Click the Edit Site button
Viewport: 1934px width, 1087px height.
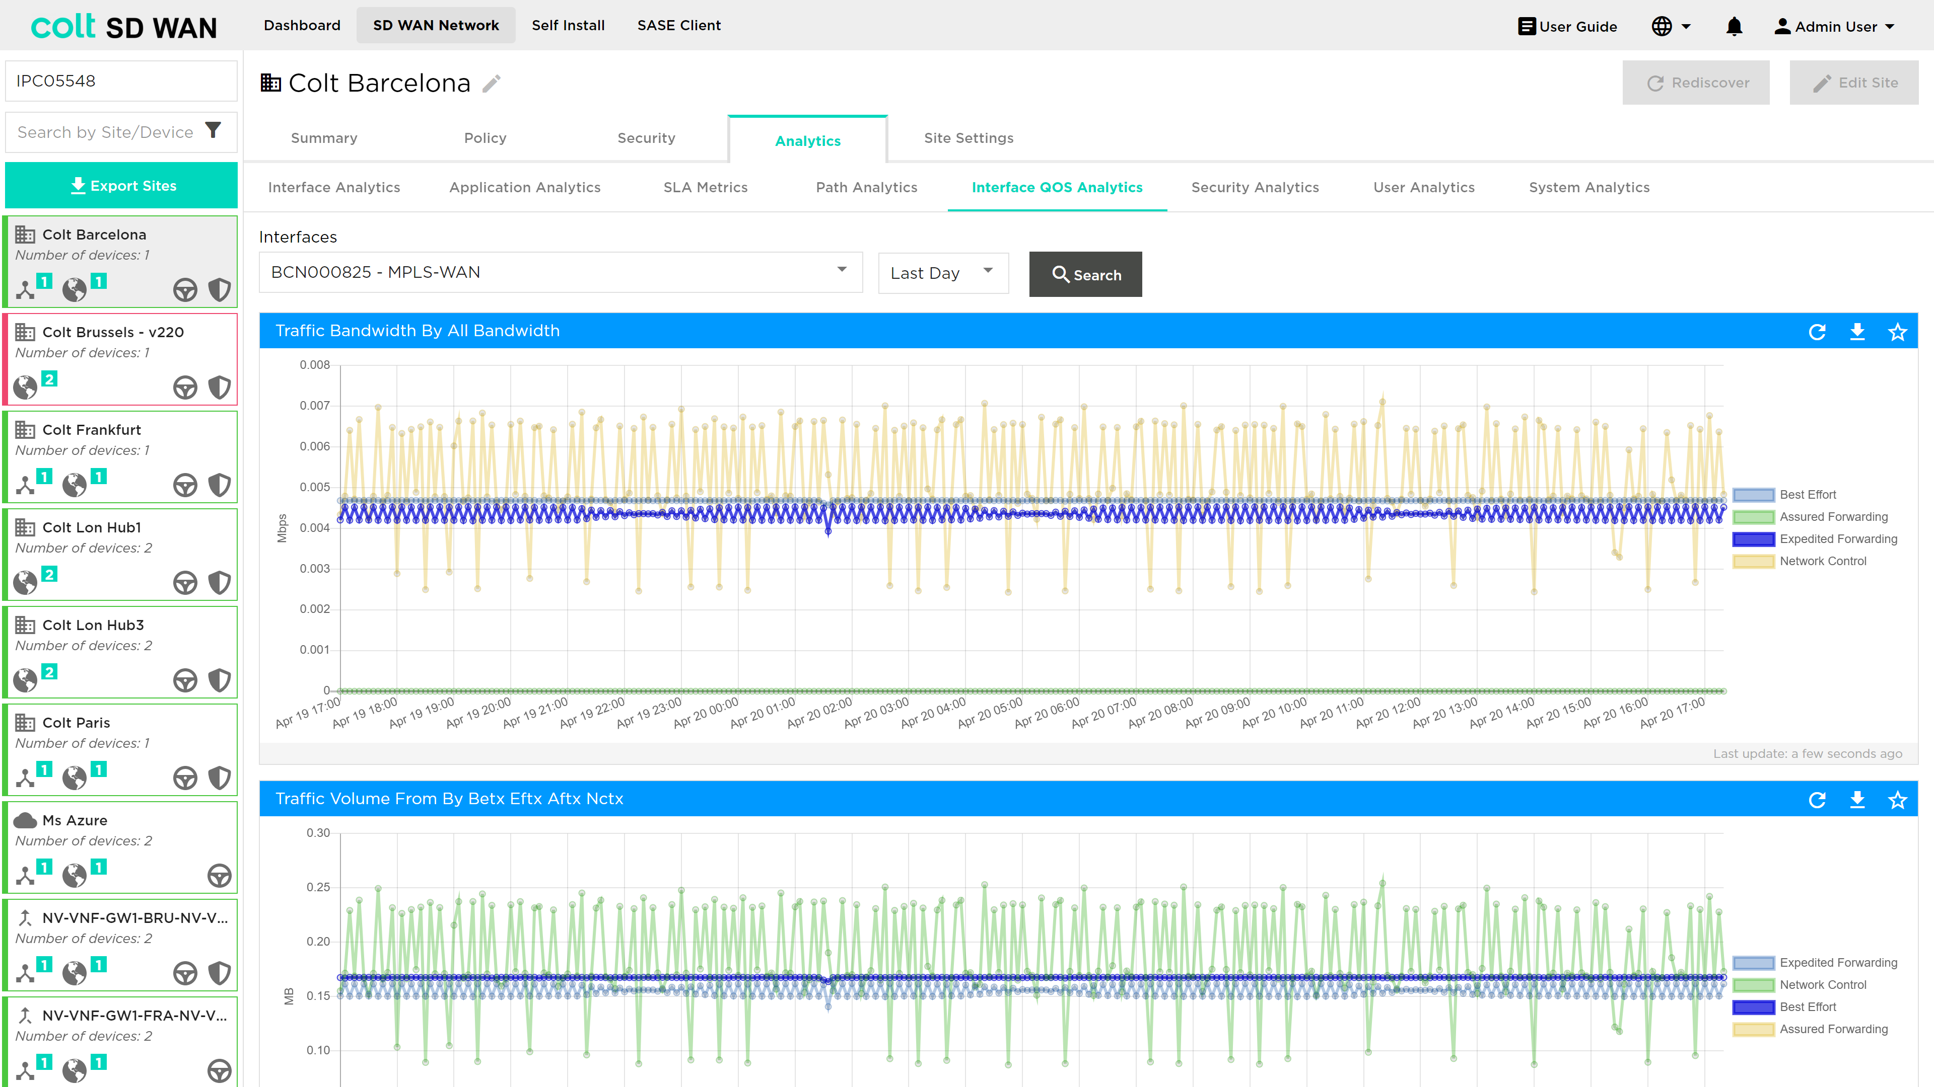[x=1853, y=83]
